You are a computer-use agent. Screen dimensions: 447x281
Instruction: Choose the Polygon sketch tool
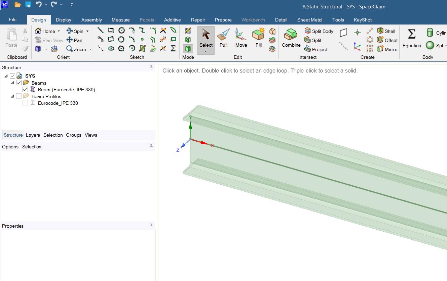[121, 49]
